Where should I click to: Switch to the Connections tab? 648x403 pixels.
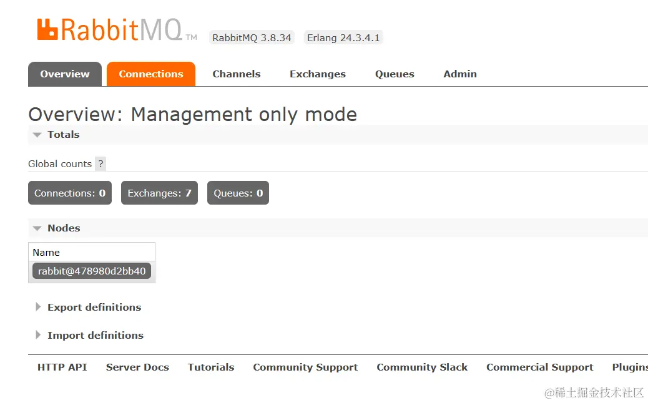click(x=151, y=74)
